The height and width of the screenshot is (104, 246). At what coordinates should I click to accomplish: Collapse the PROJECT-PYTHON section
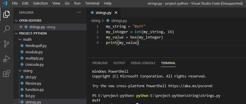16,33
